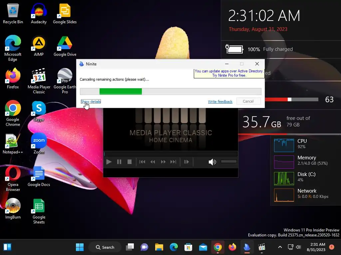This screenshot has height=255, width=341.
Task: Select the Zoom desktop shortcut
Action: [39, 144]
